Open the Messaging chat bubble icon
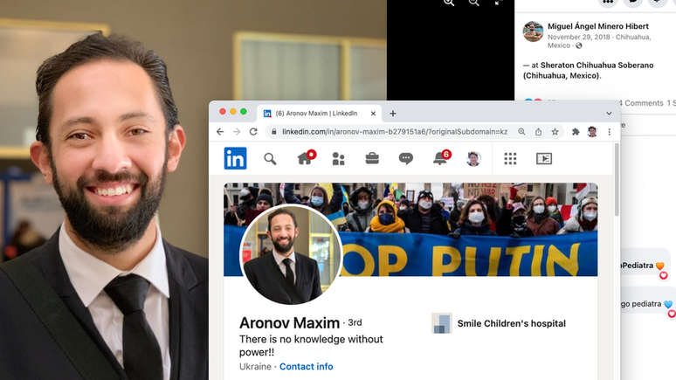This screenshot has width=676, height=380. coord(406,158)
